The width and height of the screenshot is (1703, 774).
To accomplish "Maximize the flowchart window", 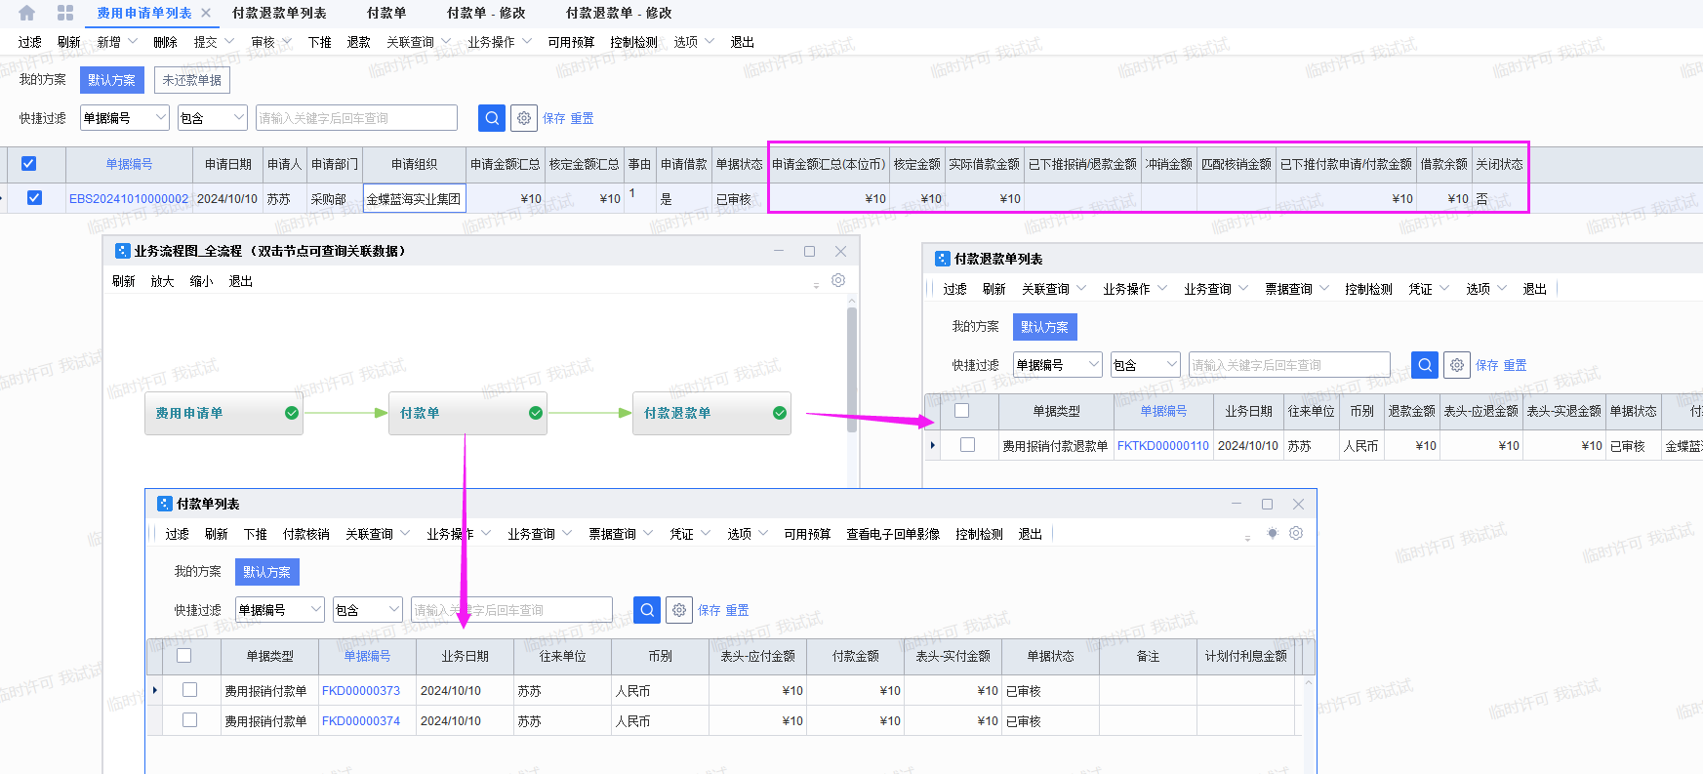I will 809,251.
